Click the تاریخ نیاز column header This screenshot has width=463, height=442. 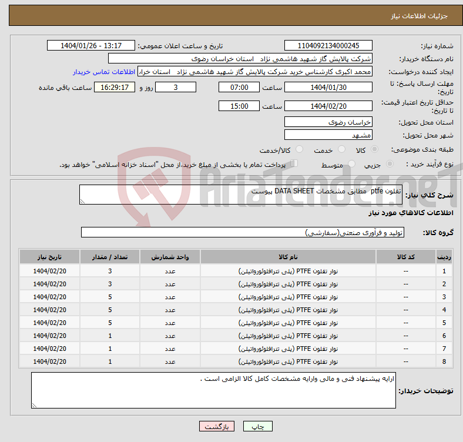[49, 257]
